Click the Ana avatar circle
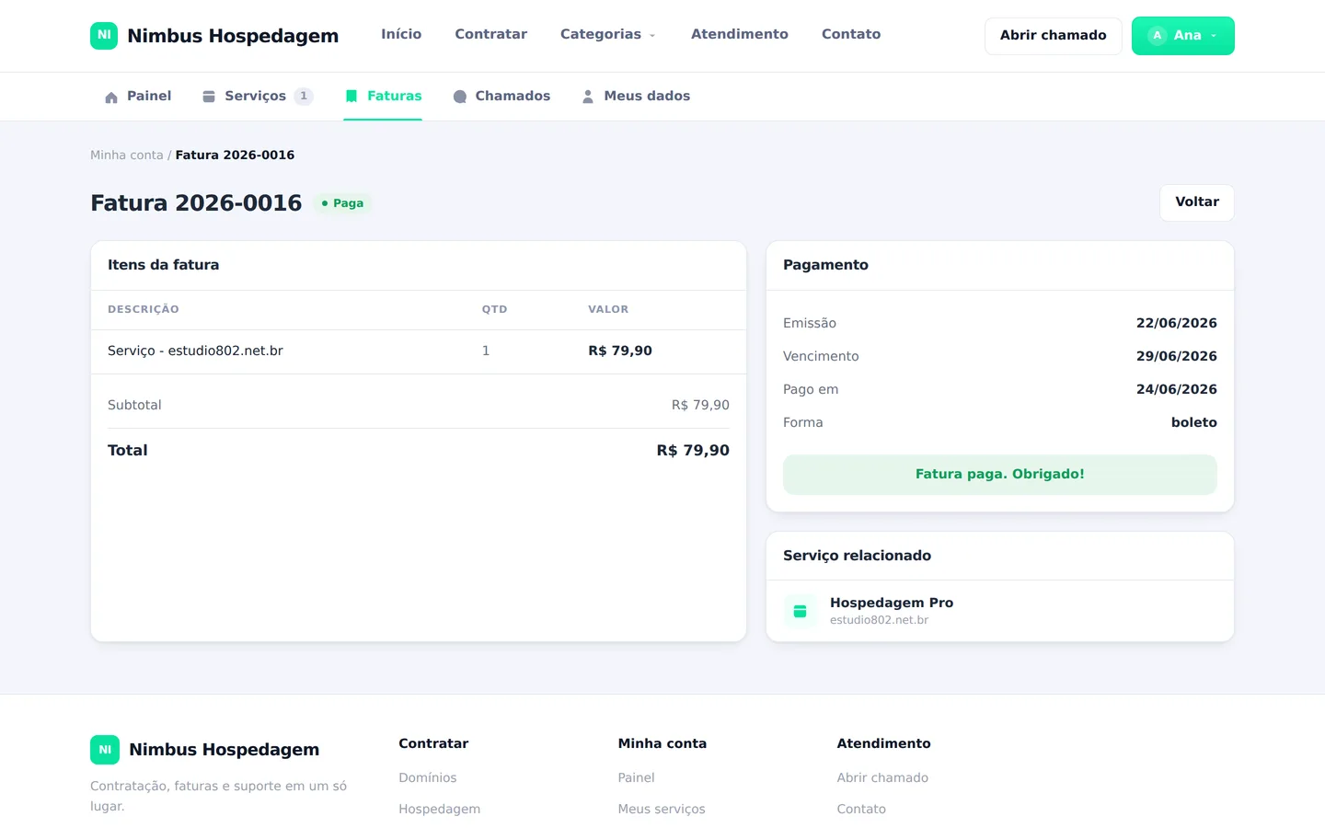1325x828 pixels. (x=1158, y=36)
